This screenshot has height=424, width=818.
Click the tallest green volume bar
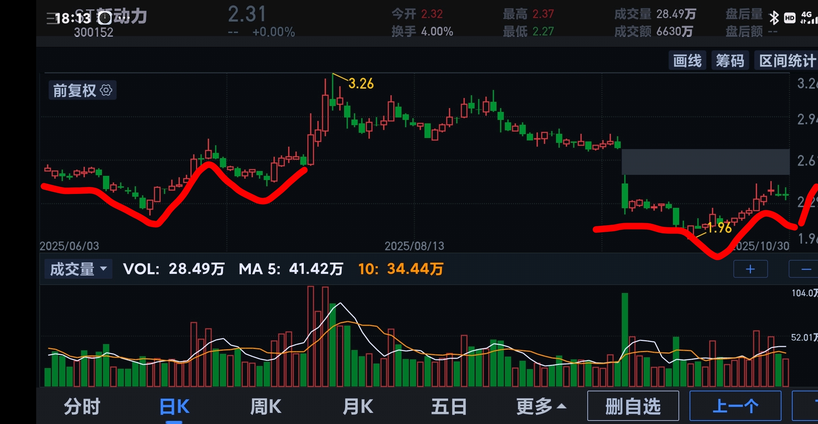pyautogui.click(x=625, y=339)
